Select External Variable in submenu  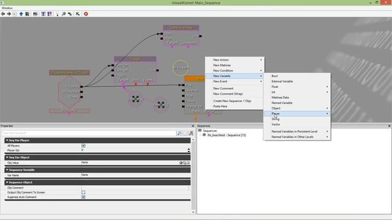(x=297, y=81)
